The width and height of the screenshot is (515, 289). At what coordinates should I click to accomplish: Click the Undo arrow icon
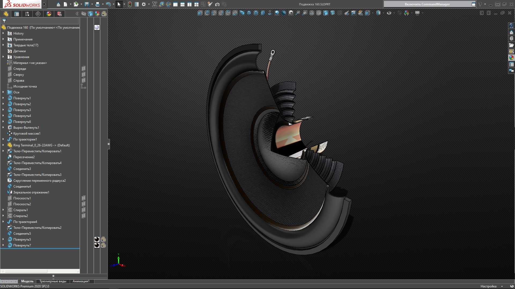108,4
